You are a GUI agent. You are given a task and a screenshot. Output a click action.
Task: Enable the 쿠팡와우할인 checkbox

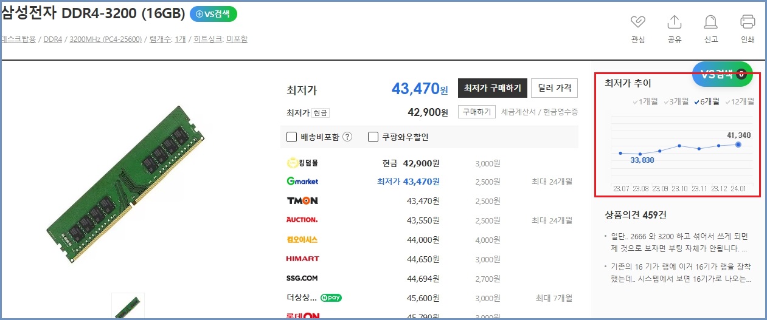[373, 137]
